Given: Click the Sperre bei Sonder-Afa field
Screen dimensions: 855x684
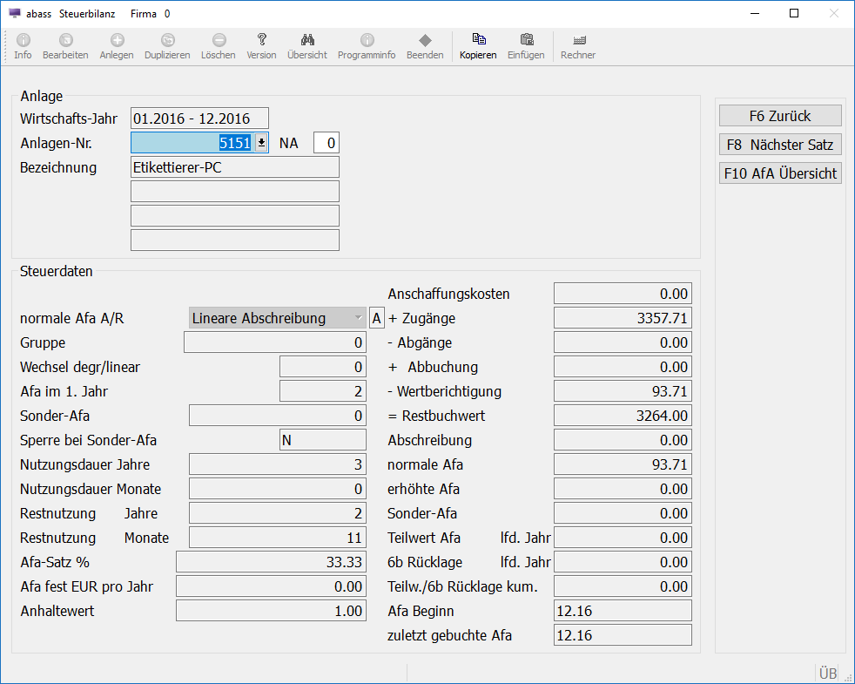Looking at the screenshot, I should pyautogui.click(x=322, y=440).
